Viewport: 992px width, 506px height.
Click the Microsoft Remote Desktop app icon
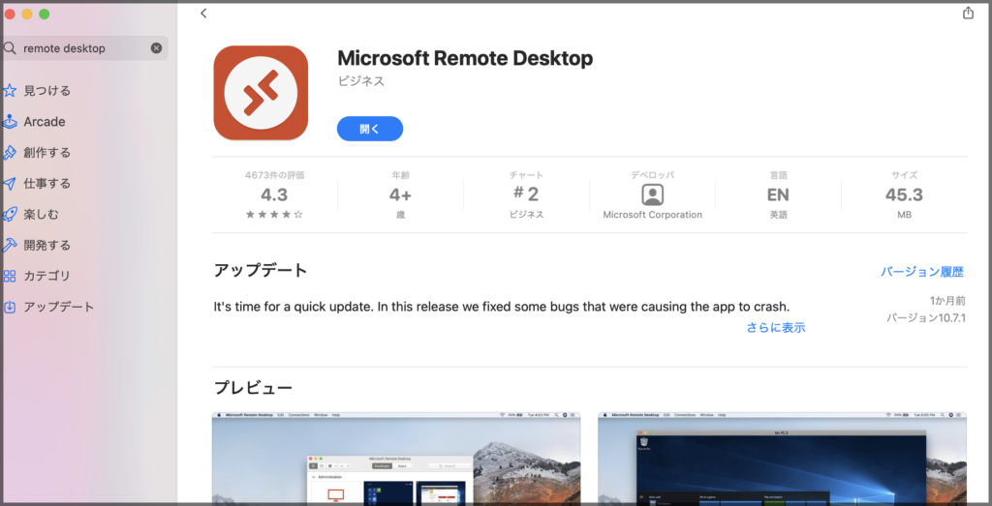click(261, 92)
